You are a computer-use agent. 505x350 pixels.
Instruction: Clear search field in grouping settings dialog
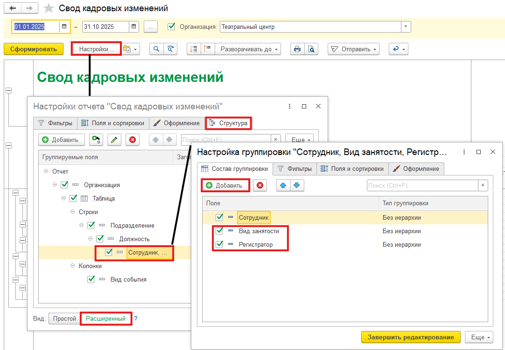pos(483,185)
